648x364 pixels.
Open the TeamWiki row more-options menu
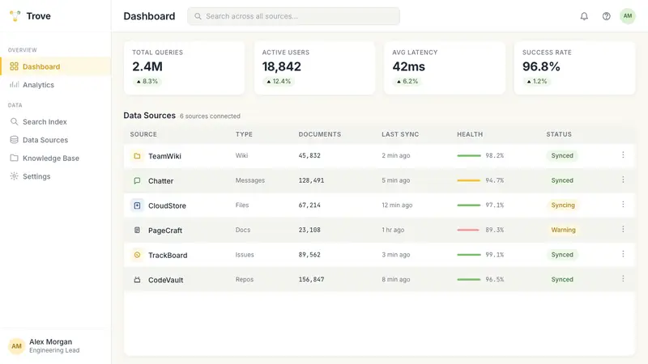click(x=623, y=155)
